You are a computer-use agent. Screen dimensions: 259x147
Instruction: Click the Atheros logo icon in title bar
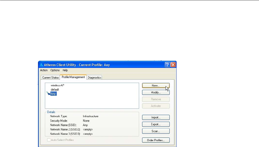tap(41, 65)
